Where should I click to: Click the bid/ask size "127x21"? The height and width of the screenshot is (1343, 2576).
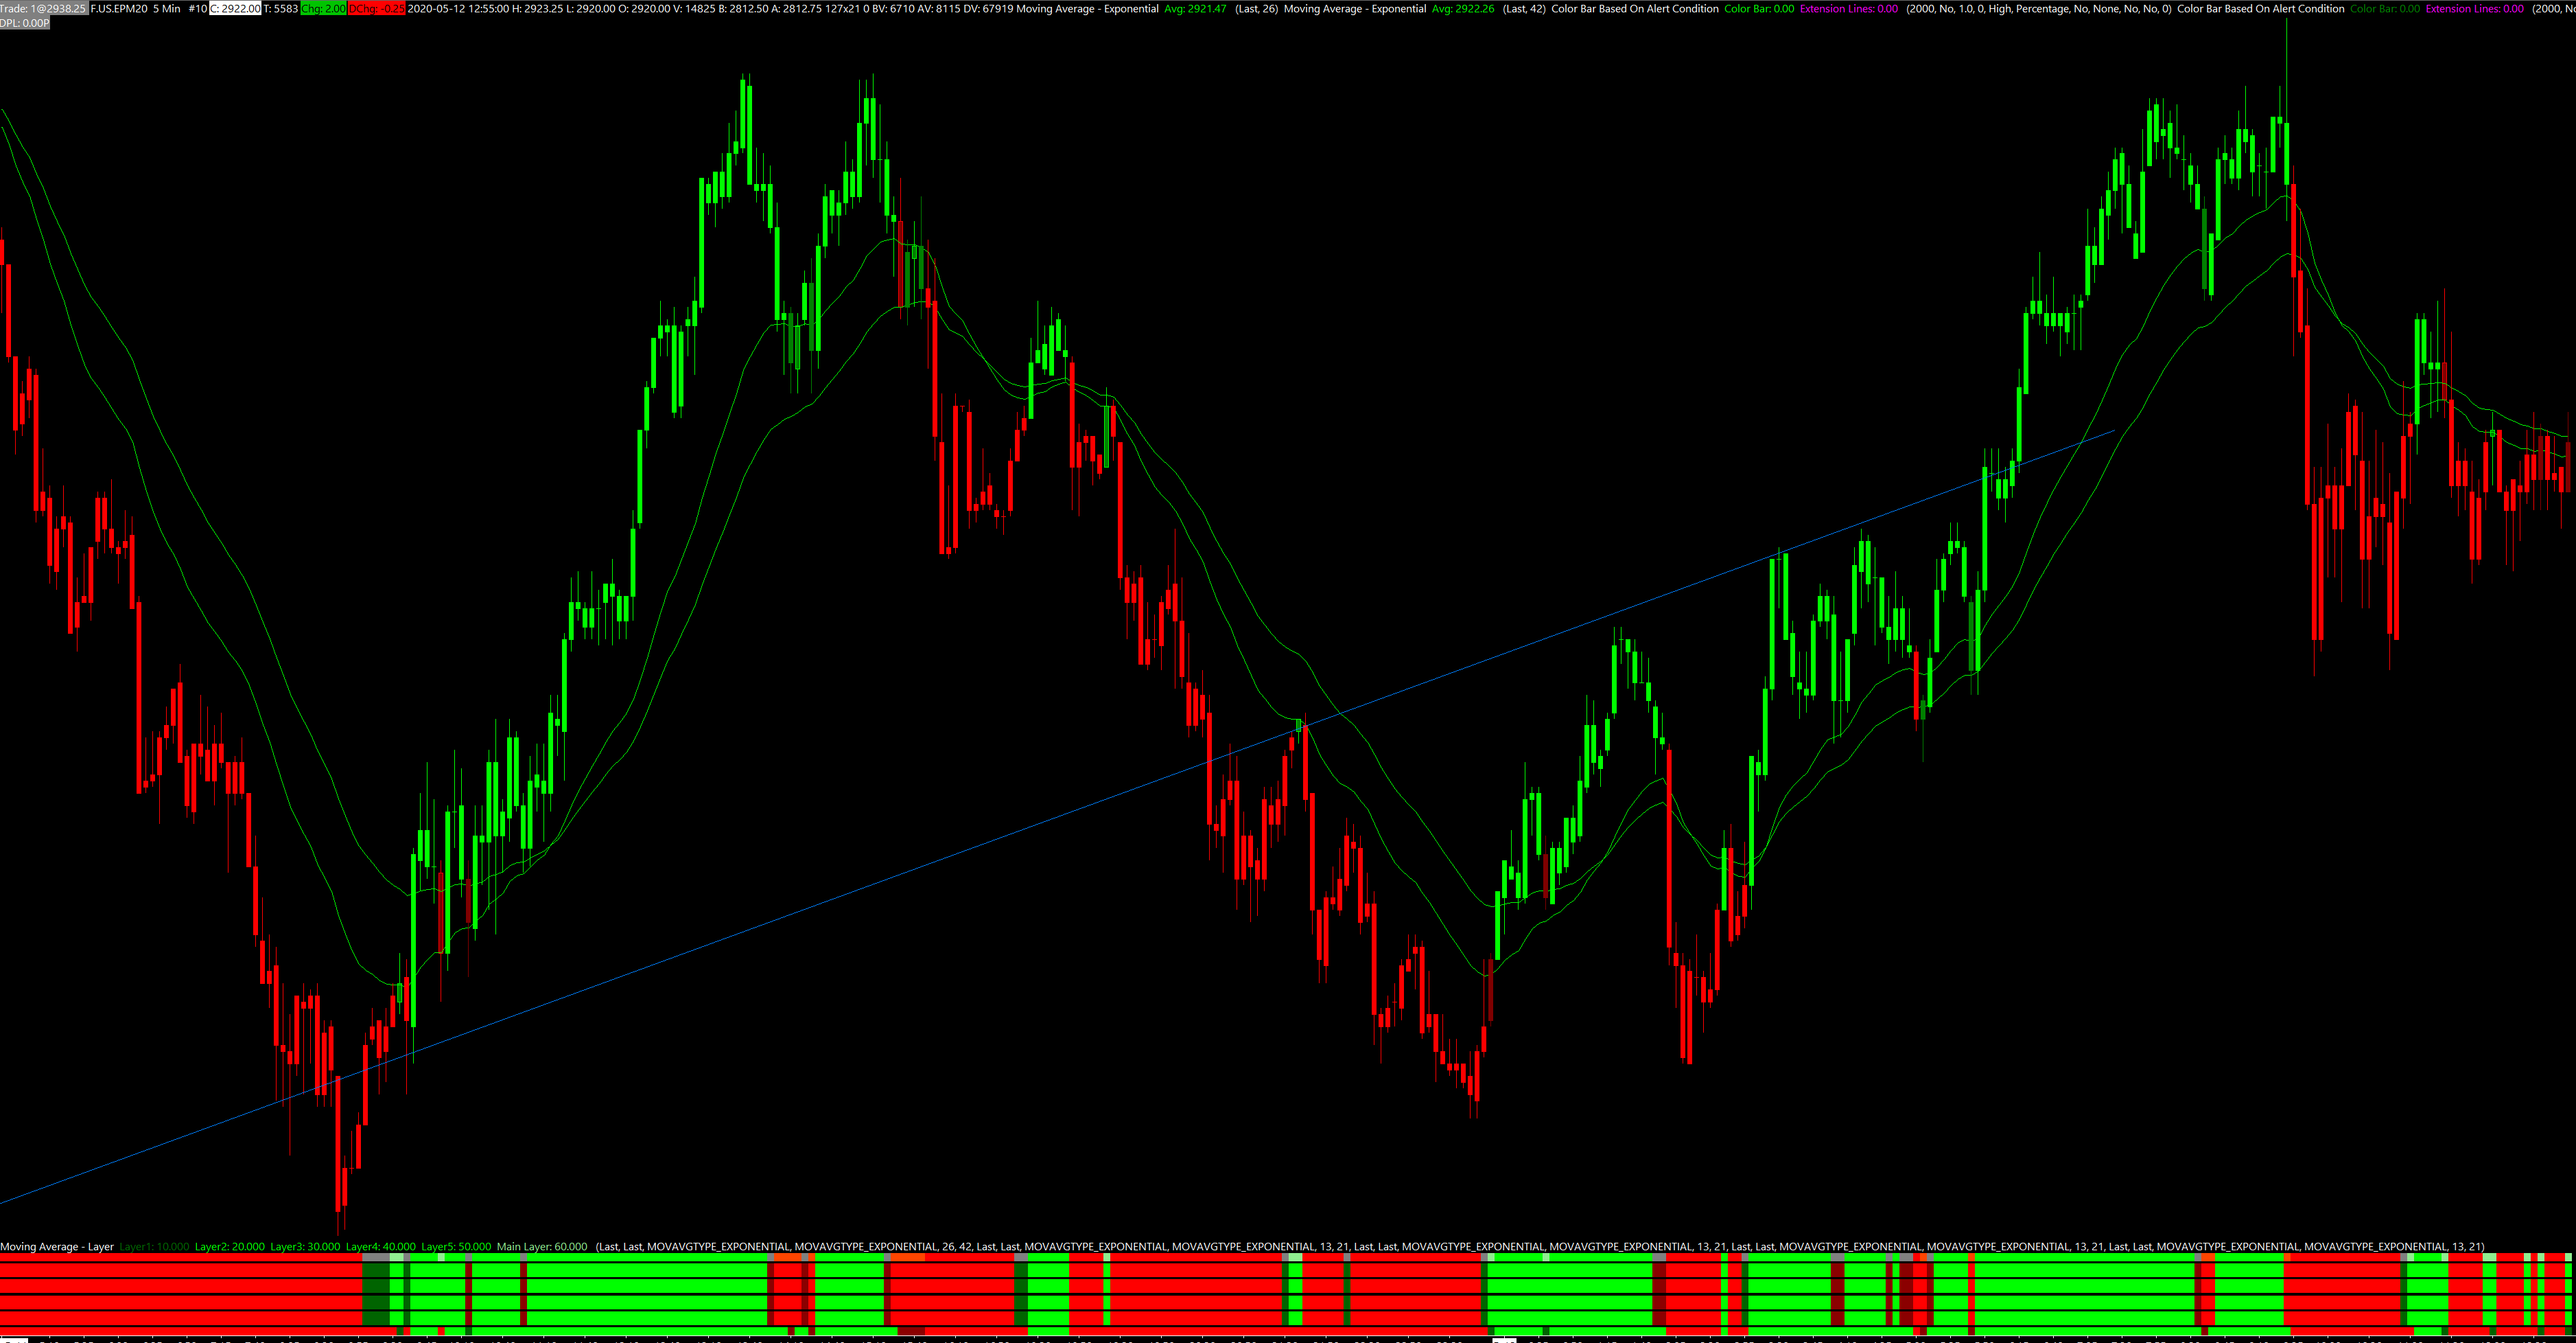[842, 8]
